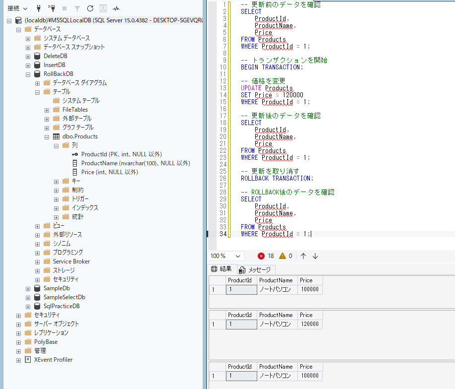This screenshot has height=389, width=455.
Task: Switch to the 結果 tab
Action: pos(222,269)
